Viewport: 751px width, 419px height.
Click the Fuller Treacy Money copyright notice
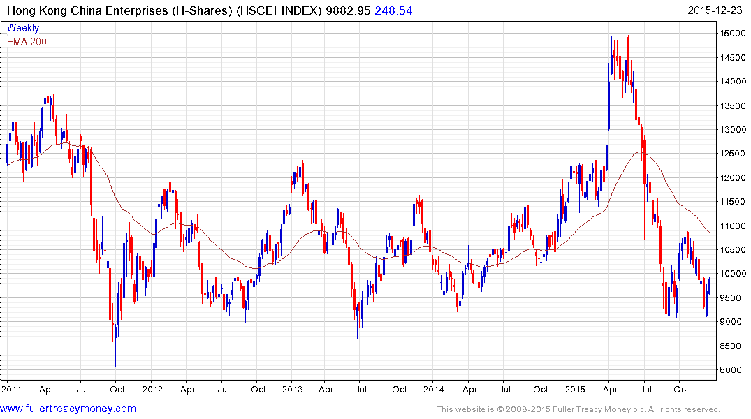coord(578,409)
